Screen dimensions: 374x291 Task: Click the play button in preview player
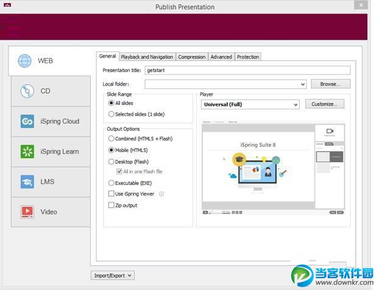[205, 212]
